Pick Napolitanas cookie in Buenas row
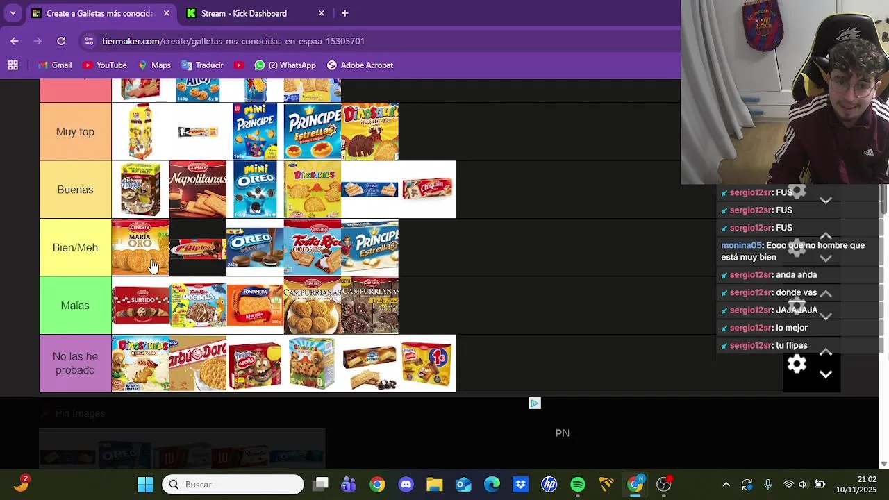The height and width of the screenshot is (500, 889). pyautogui.click(x=198, y=190)
